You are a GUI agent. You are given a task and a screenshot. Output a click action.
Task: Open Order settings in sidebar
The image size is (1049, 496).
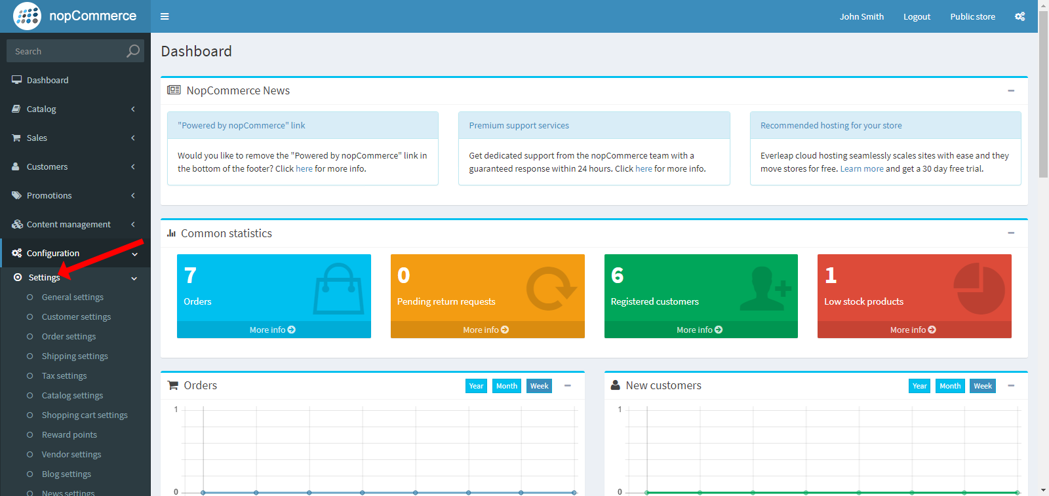tap(69, 336)
